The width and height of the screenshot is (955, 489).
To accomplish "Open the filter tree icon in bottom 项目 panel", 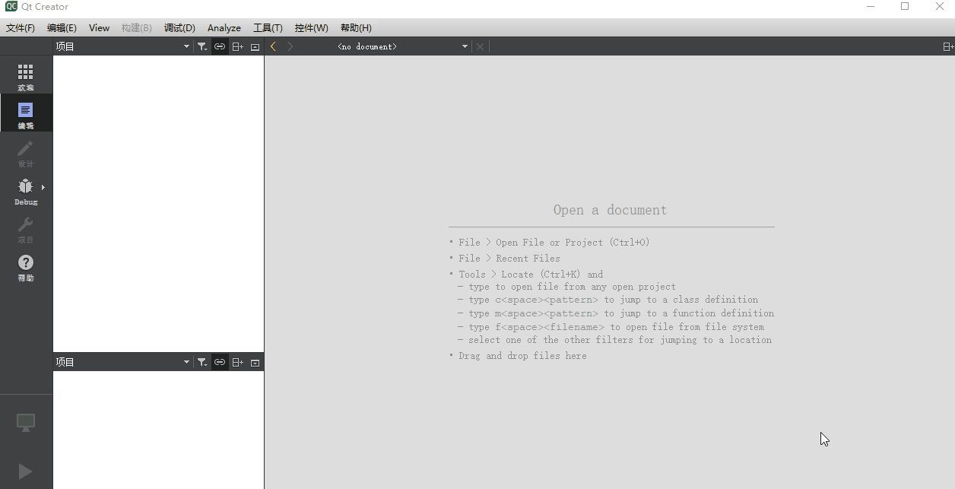I will 201,362.
